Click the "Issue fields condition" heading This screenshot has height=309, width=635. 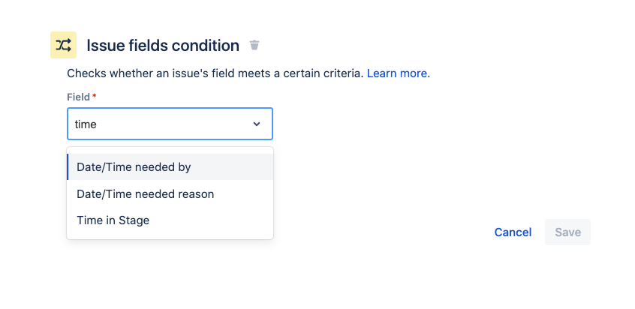[163, 46]
